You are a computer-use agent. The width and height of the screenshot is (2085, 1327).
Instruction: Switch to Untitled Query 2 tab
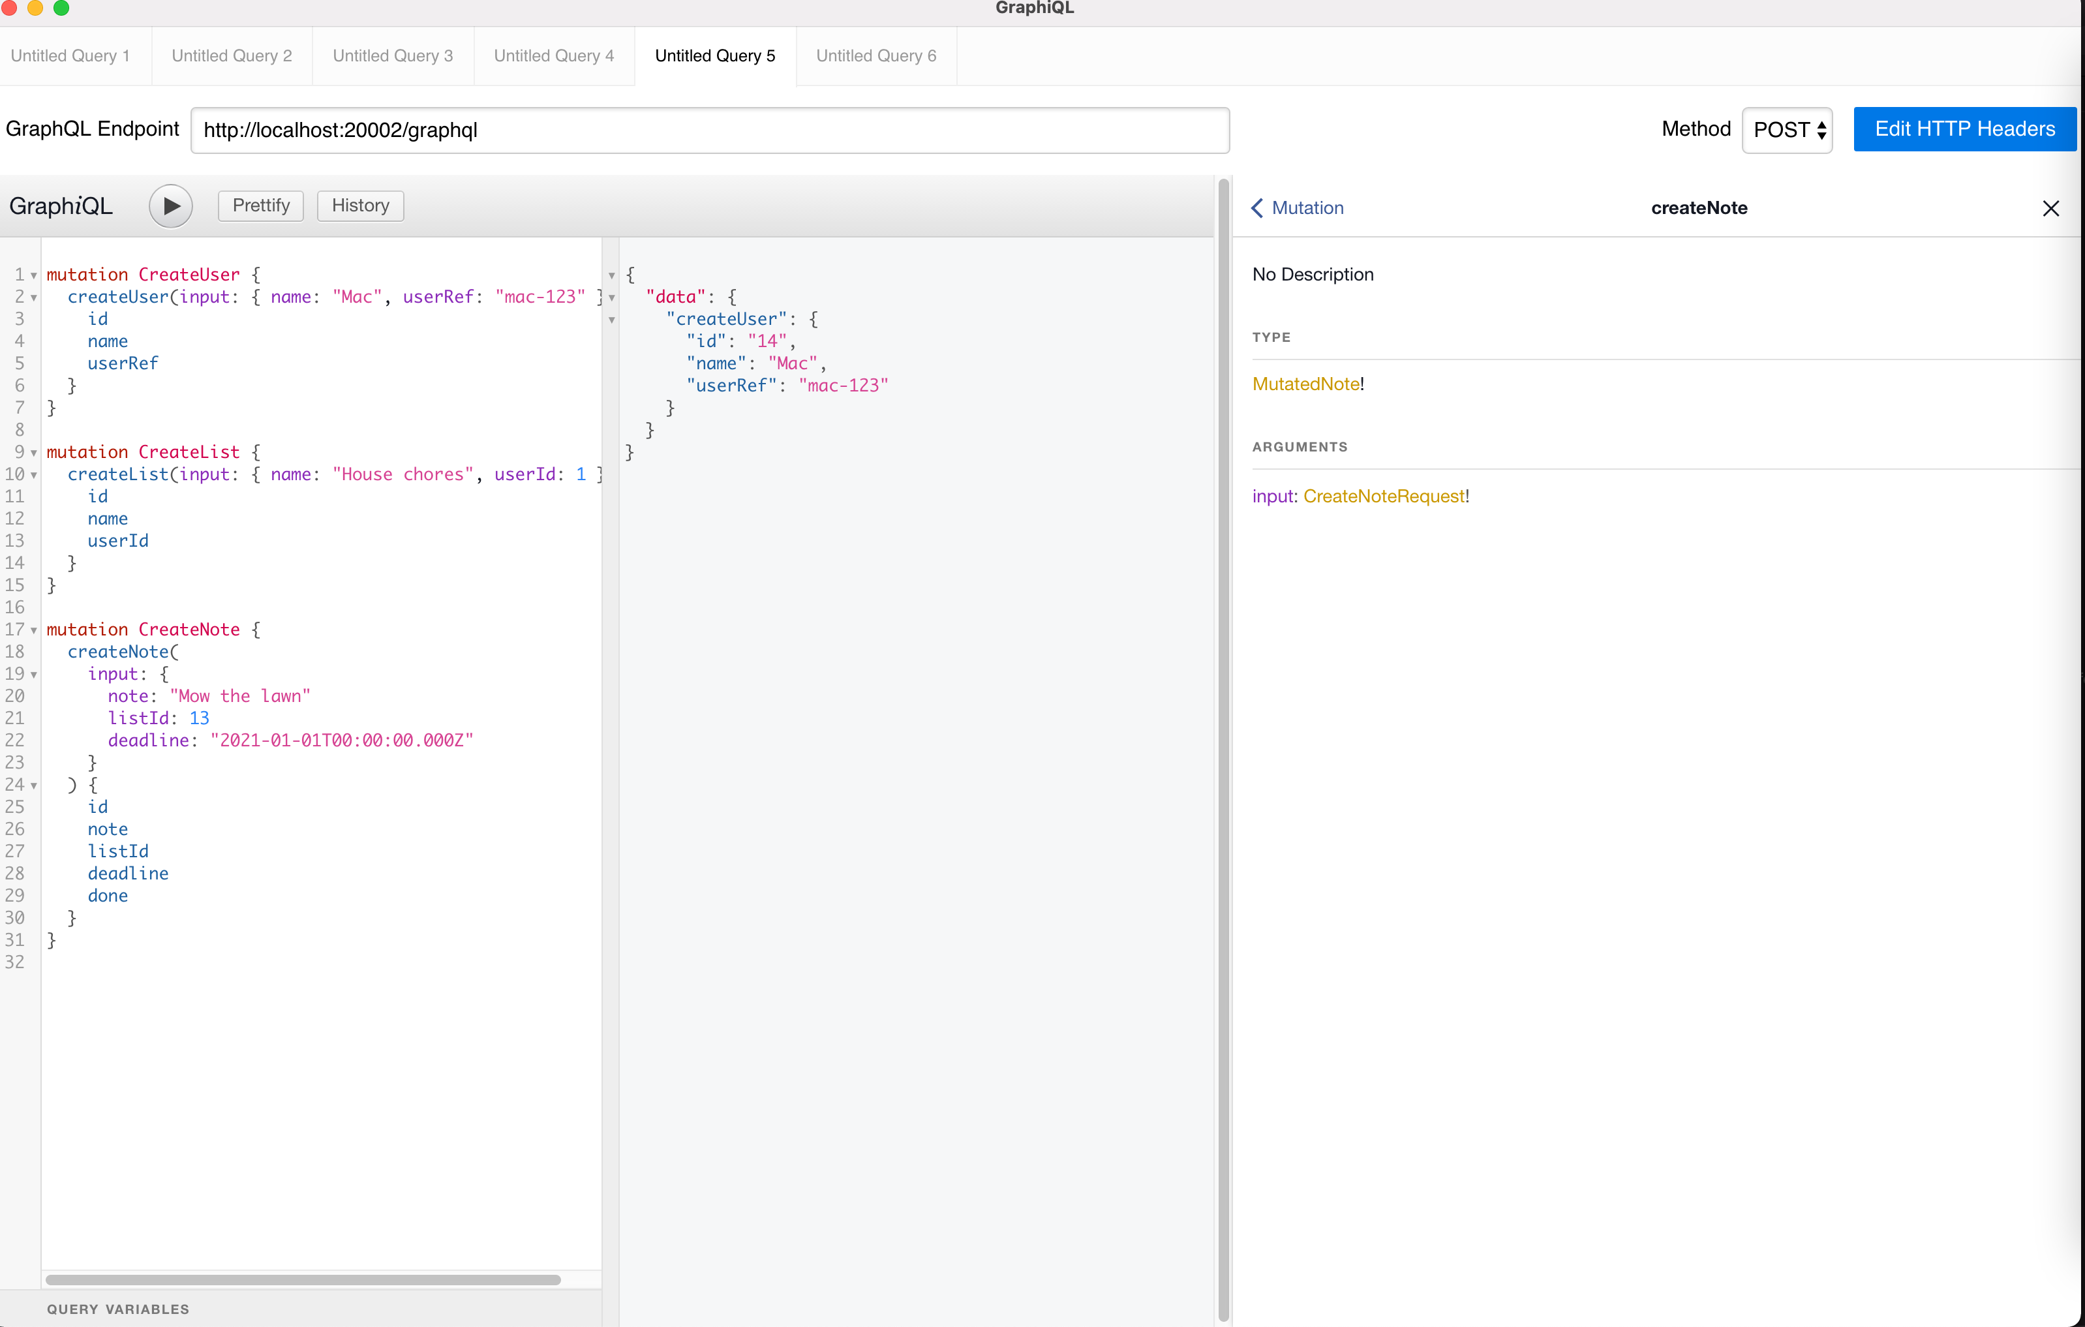(x=232, y=55)
